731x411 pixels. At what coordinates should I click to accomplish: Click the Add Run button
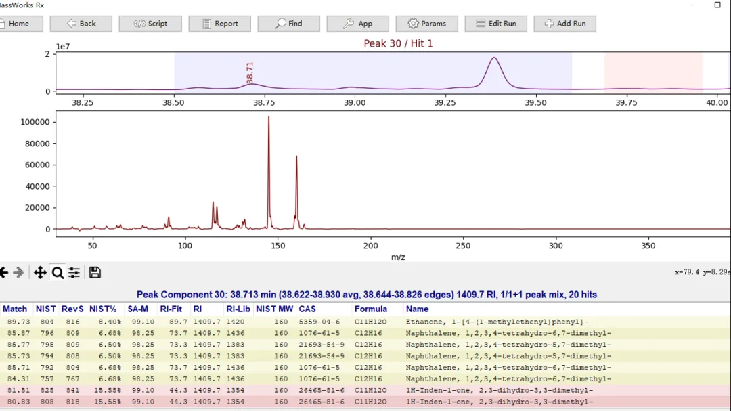(564, 24)
